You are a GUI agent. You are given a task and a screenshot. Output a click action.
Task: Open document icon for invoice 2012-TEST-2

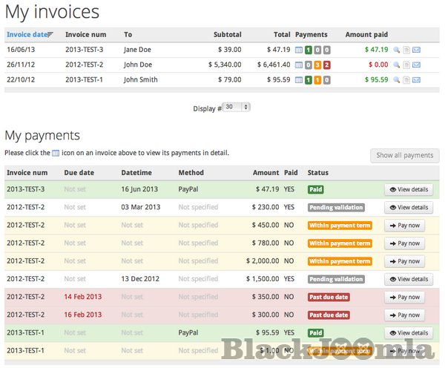pyautogui.click(x=406, y=65)
